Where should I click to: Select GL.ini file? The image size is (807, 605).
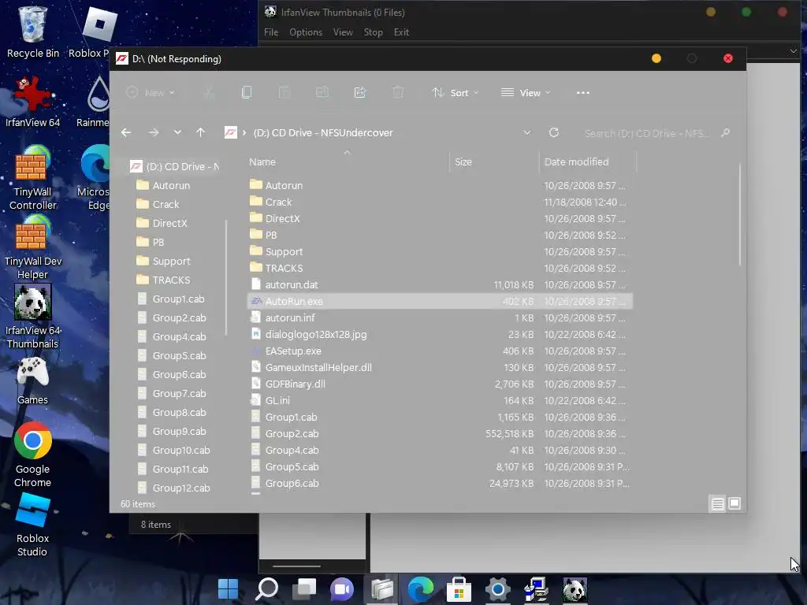pos(440,400)
